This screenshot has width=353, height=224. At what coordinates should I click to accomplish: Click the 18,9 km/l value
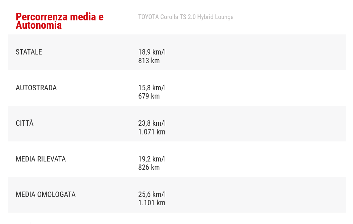[152, 52]
